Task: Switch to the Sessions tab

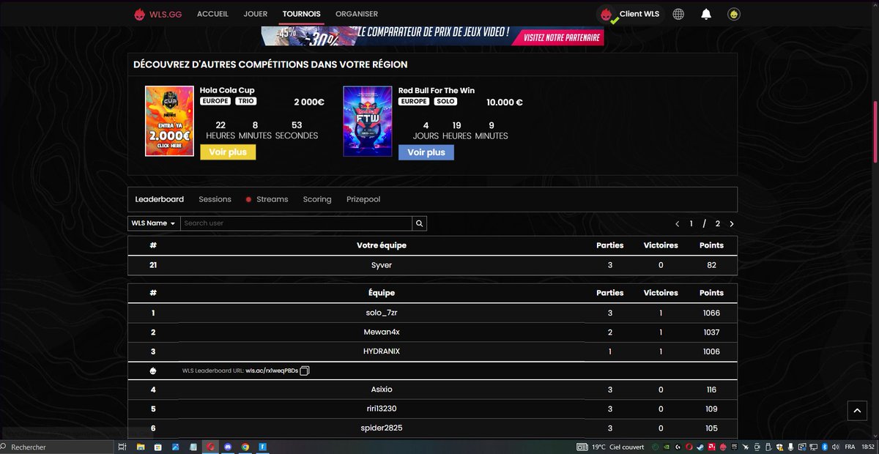Action: tap(215, 199)
